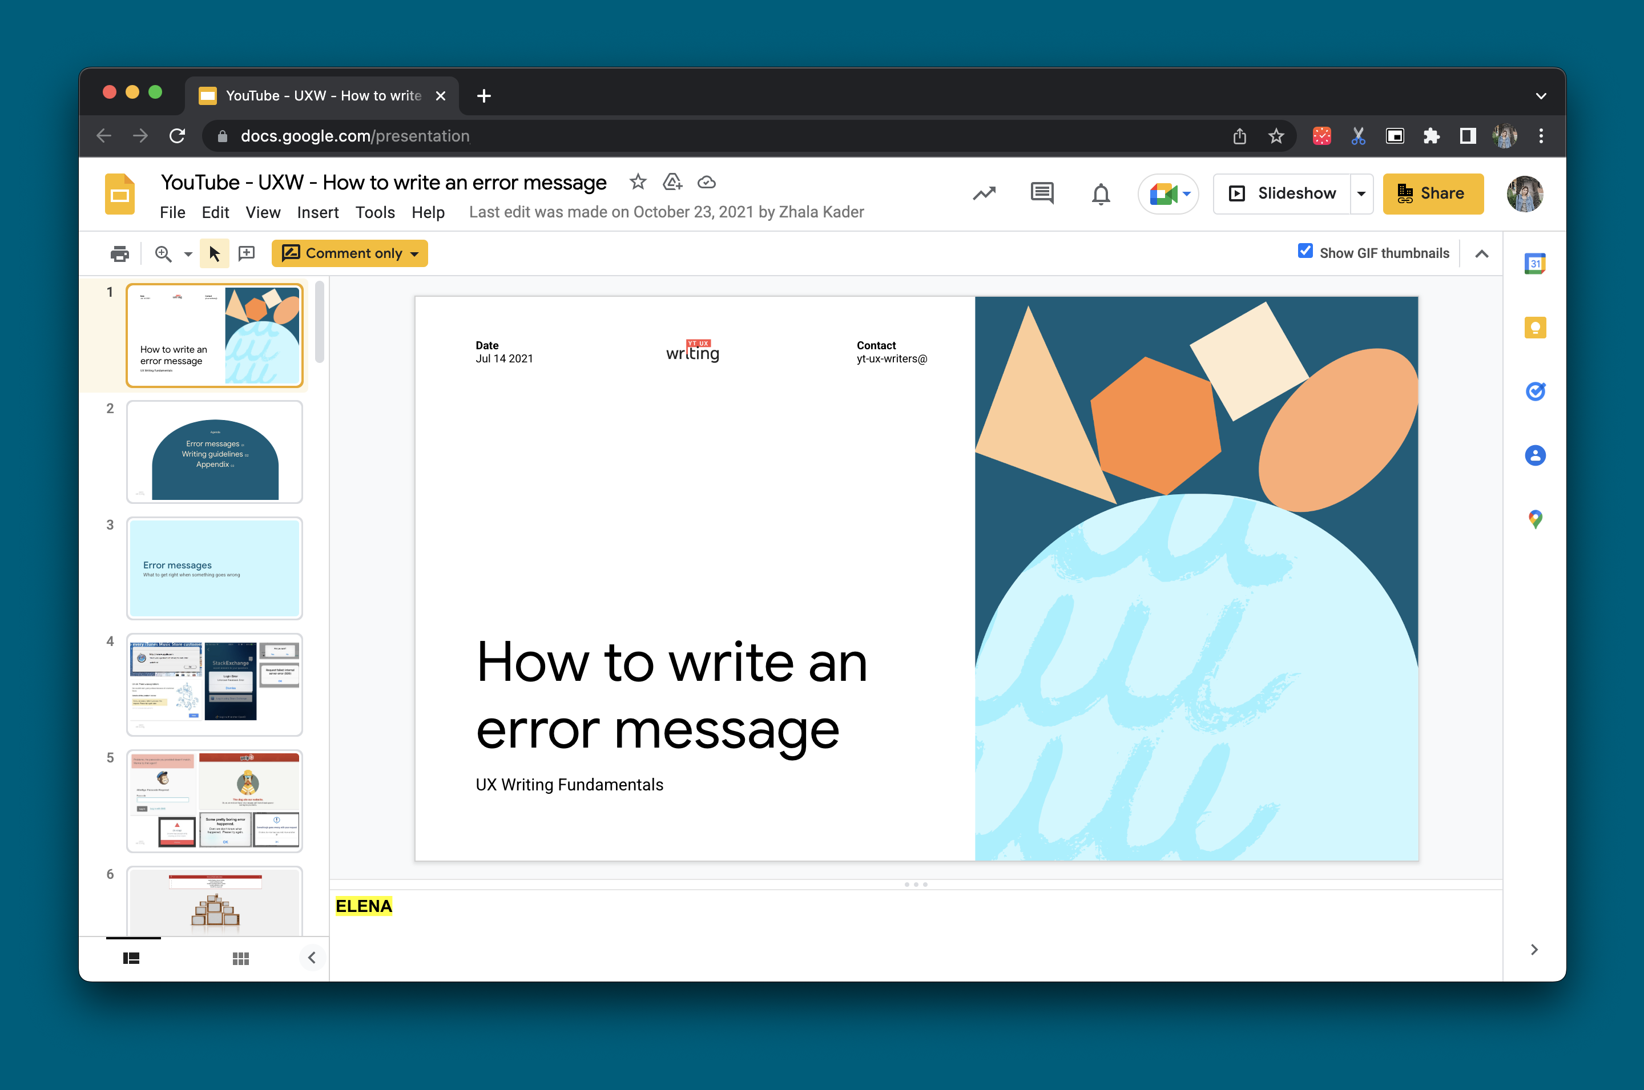
Task: Star the presentation title
Action: click(x=638, y=182)
